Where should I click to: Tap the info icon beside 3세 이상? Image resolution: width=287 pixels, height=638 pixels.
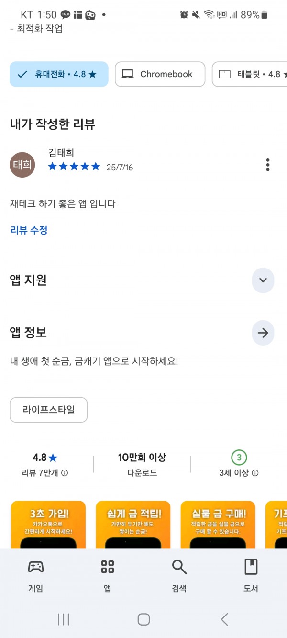click(255, 473)
